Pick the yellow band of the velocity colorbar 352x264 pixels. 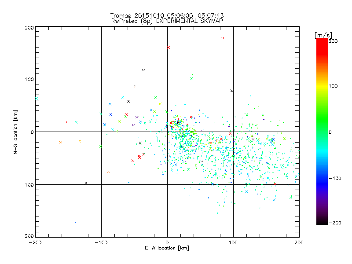322,86
